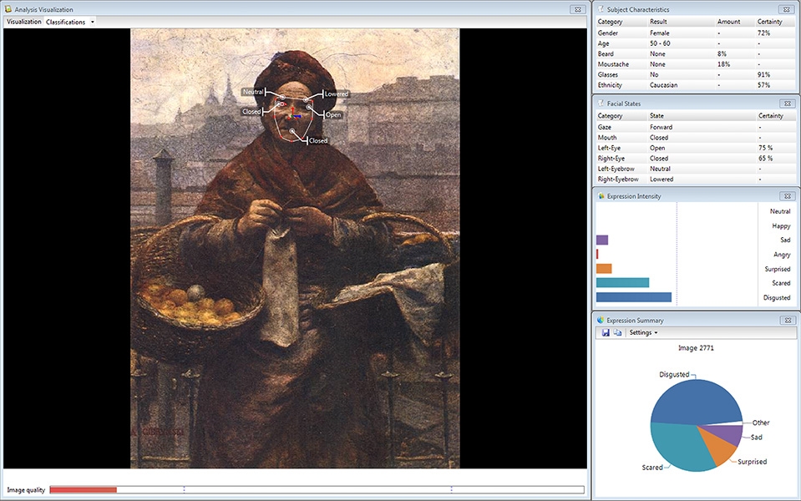Click the Facial States panel icon

[601, 104]
